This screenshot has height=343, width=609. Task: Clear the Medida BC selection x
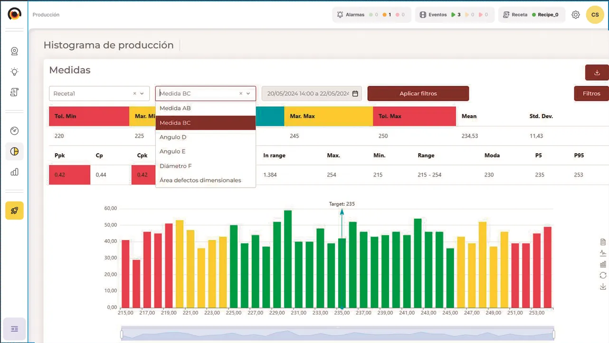241,93
